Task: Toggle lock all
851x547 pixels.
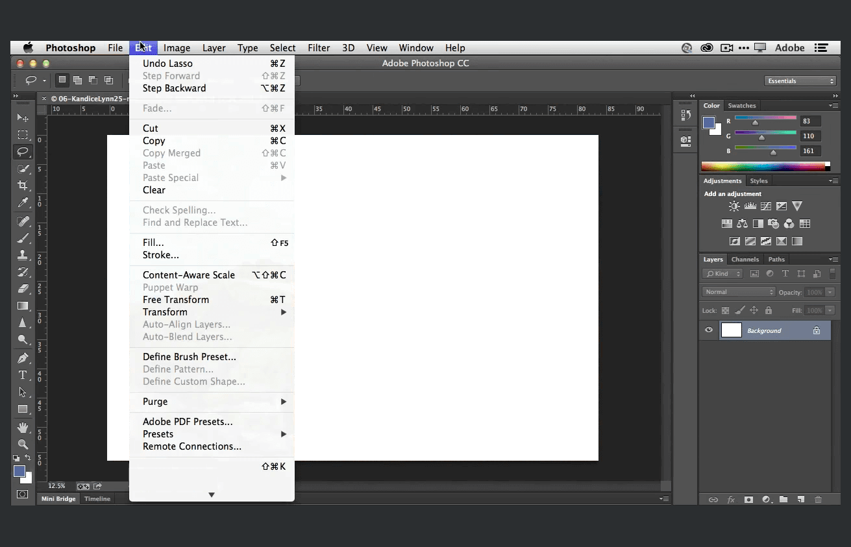Action: (x=769, y=311)
